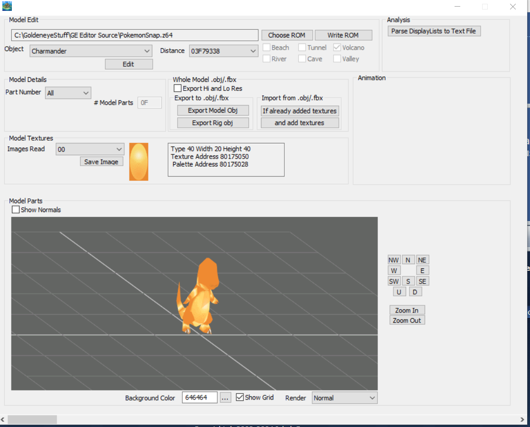Click the D view button
This screenshot has width=530, height=427.
click(415, 292)
